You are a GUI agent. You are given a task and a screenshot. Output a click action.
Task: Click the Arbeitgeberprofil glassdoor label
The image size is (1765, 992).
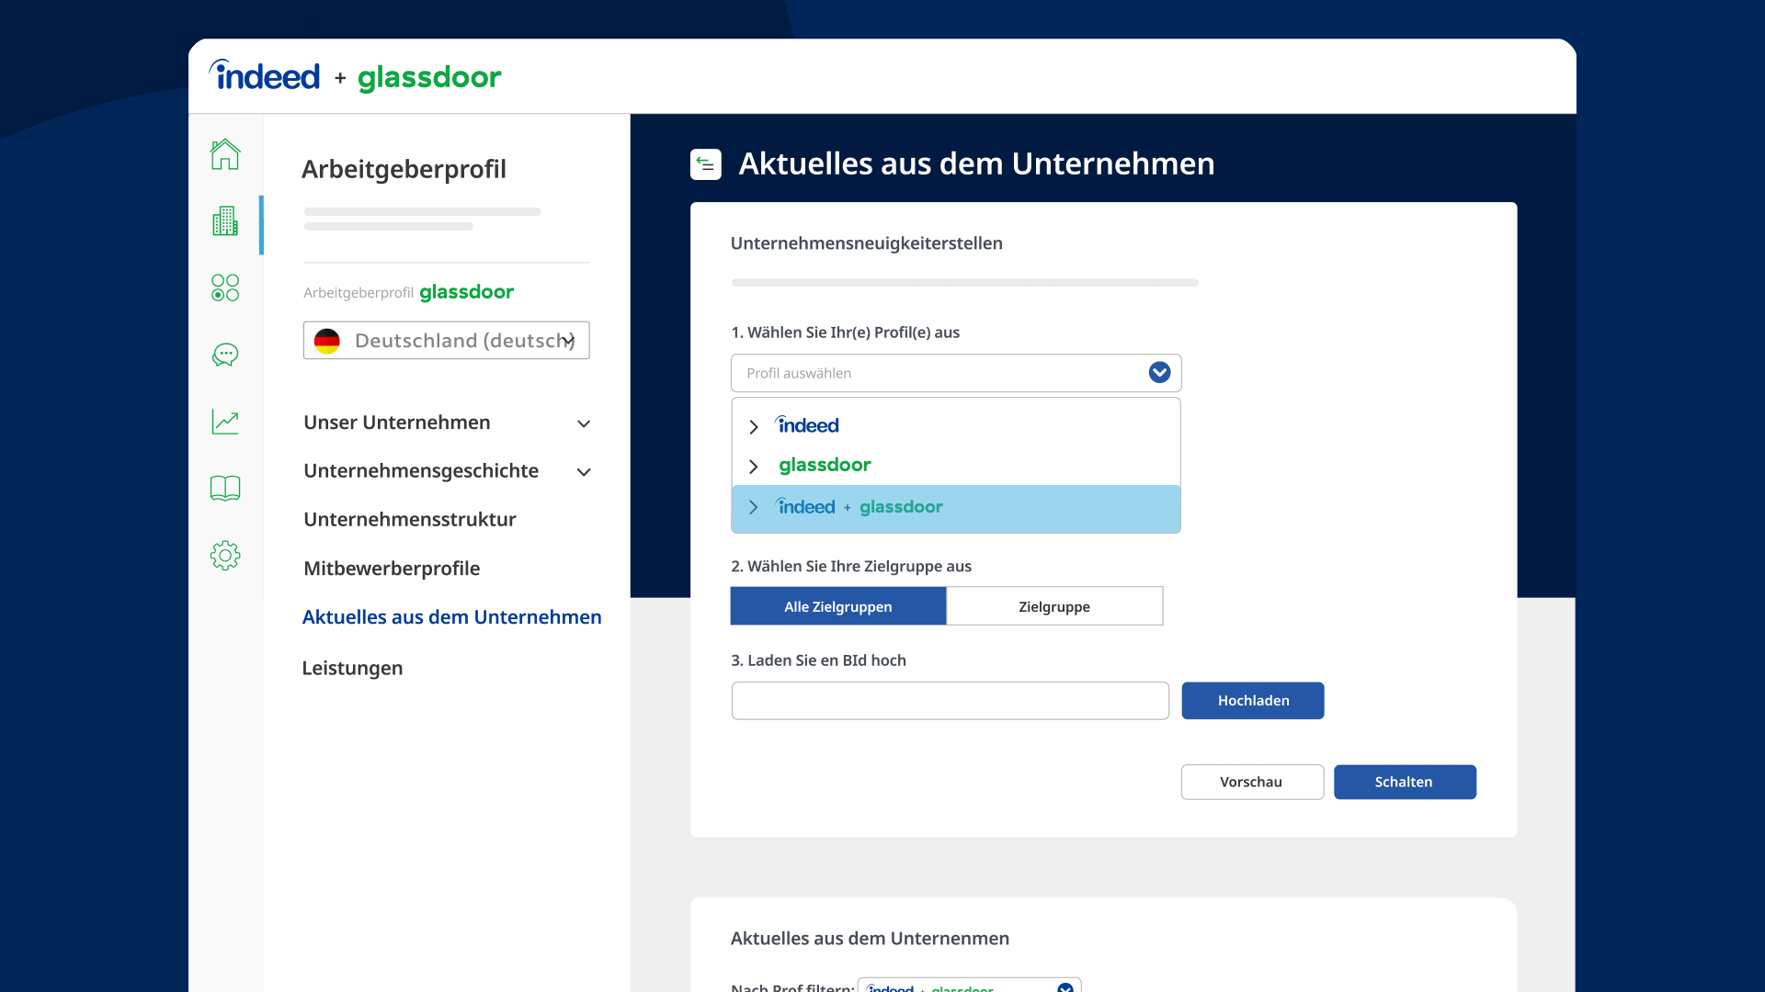(x=409, y=292)
